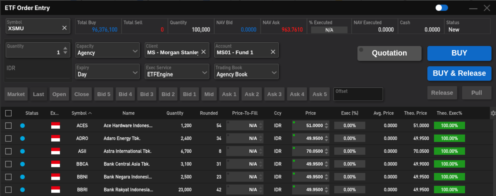496x196 pixels.
Task: Click the ASII price field 70.0500
Action: tap(310, 151)
